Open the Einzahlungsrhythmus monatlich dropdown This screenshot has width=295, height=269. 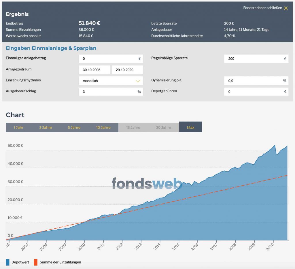click(x=111, y=81)
